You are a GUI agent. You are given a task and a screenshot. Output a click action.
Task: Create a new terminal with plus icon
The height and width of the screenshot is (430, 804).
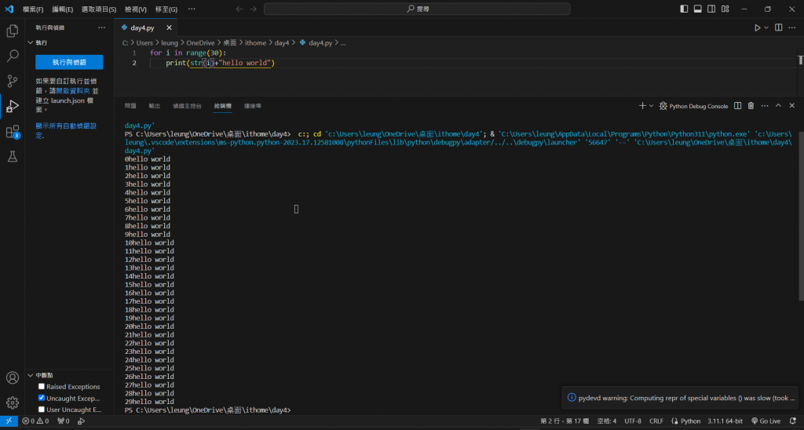pyautogui.click(x=642, y=106)
